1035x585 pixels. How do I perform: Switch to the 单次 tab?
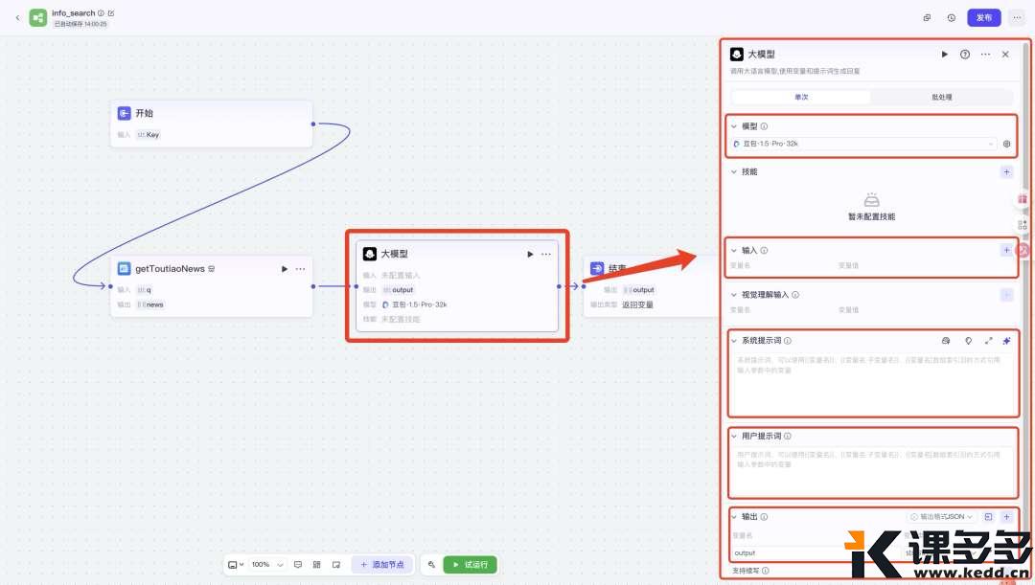point(801,97)
